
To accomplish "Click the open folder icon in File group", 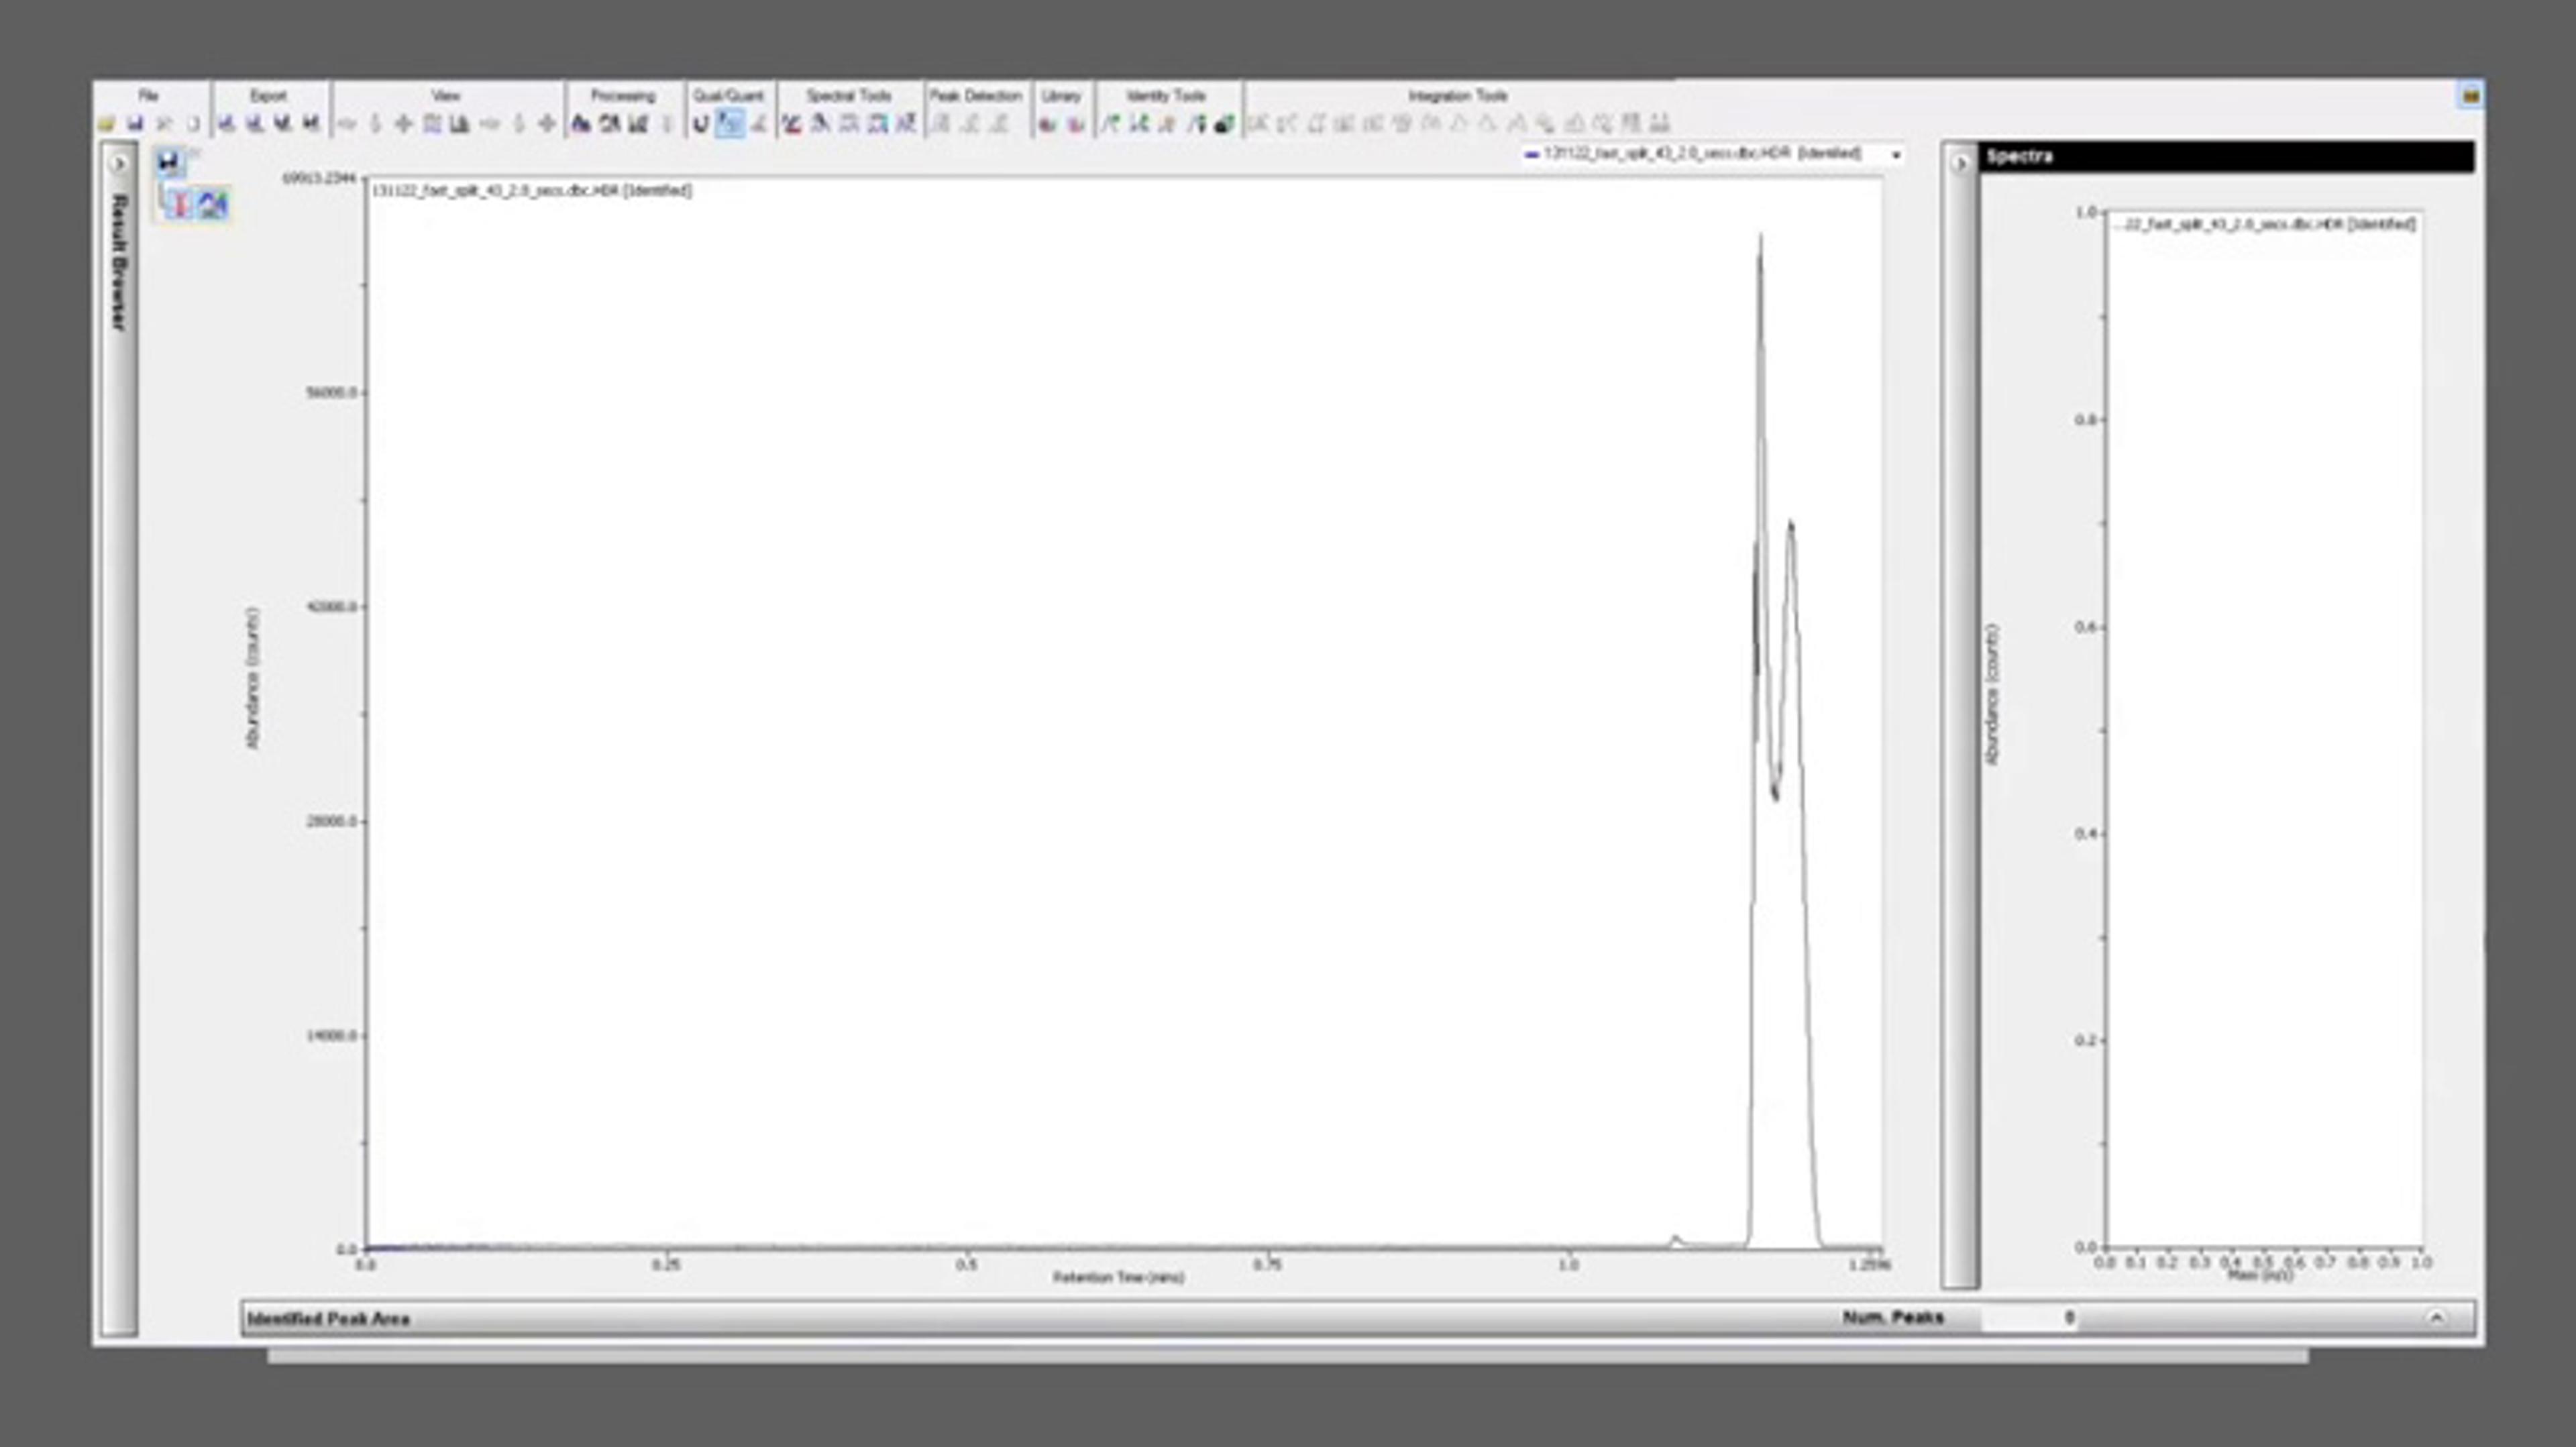I will [106, 124].
